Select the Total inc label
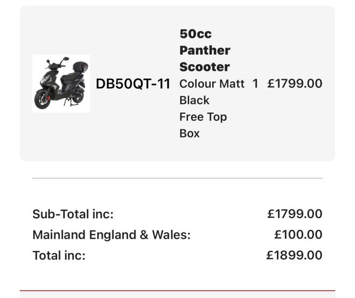Screen dimensions: 355x298 (59, 255)
